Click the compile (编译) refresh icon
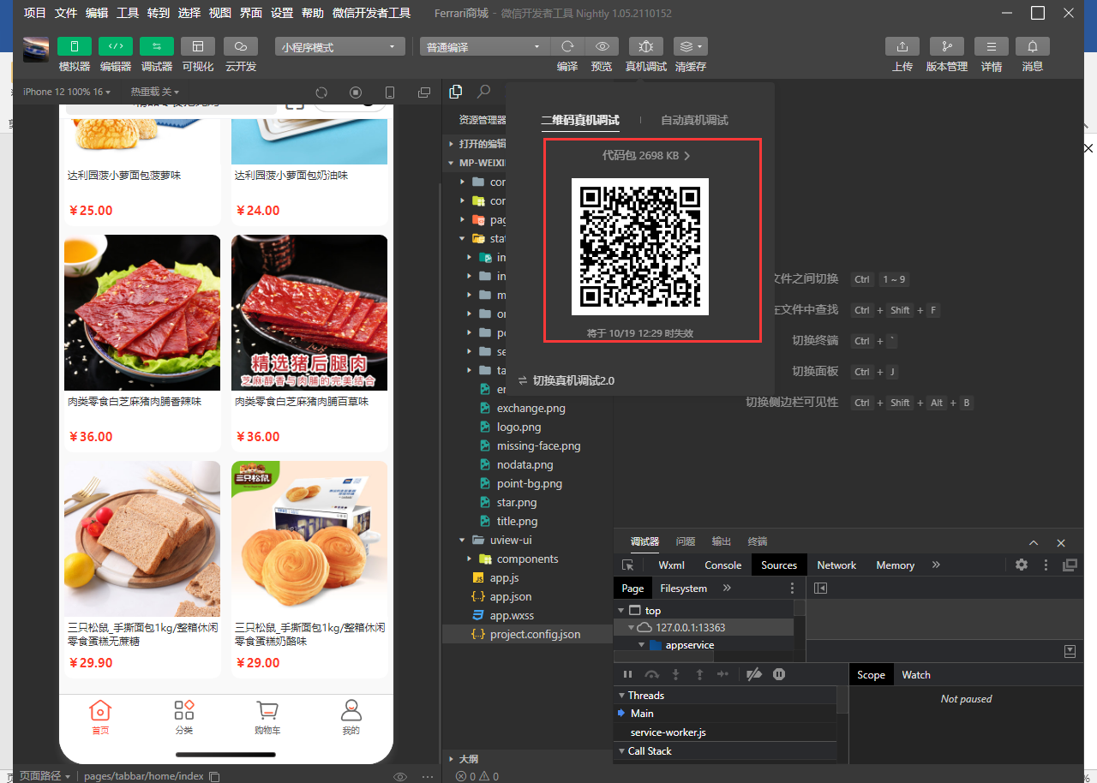This screenshot has height=783, width=1097. point(567,46)
